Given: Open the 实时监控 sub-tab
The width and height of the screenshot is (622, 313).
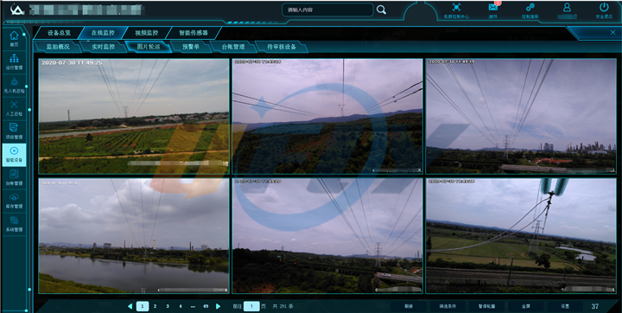Looking at the screenshot, I should [x=103, y=47].
